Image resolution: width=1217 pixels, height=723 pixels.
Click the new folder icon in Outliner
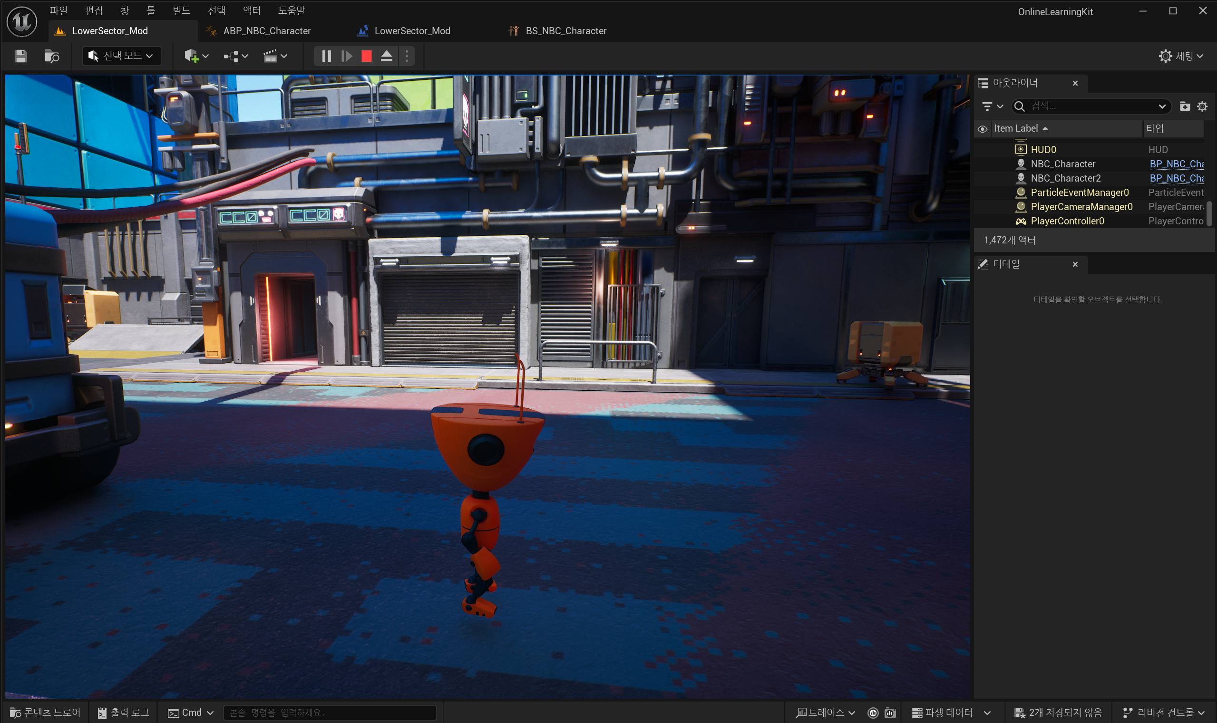pyautogui.click(x=1184, y=106)
